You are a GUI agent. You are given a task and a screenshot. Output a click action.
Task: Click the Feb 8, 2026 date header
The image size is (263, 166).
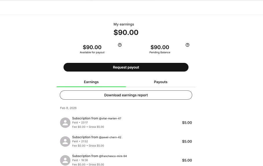(x=68, y=108)
